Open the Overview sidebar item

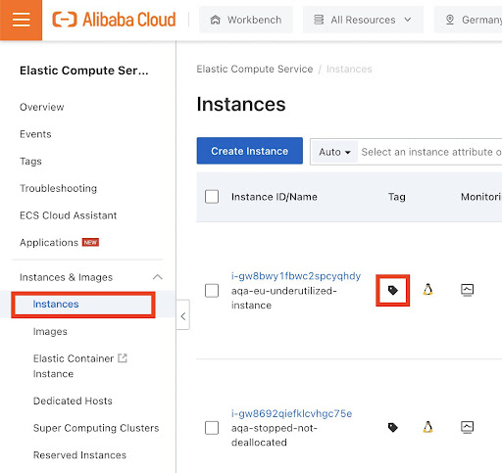pyautogui.click(x=42, y=107)
